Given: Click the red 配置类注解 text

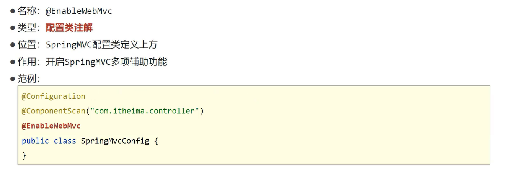Looking at the screenshot, I should (x=69, y=28).
